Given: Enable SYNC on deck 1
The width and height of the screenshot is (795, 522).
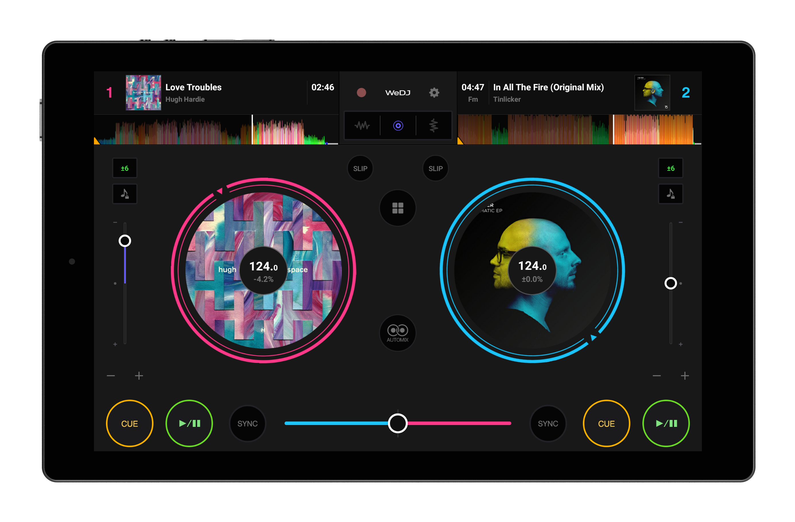Looking at the screenshot, I should (x=247, y=423).
